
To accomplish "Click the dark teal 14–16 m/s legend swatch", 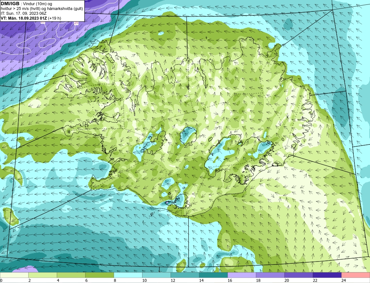I will pyautogui.click(x=213, y=275).
